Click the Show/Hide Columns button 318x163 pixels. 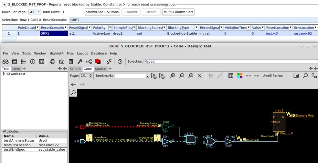(x=102, y=12)
